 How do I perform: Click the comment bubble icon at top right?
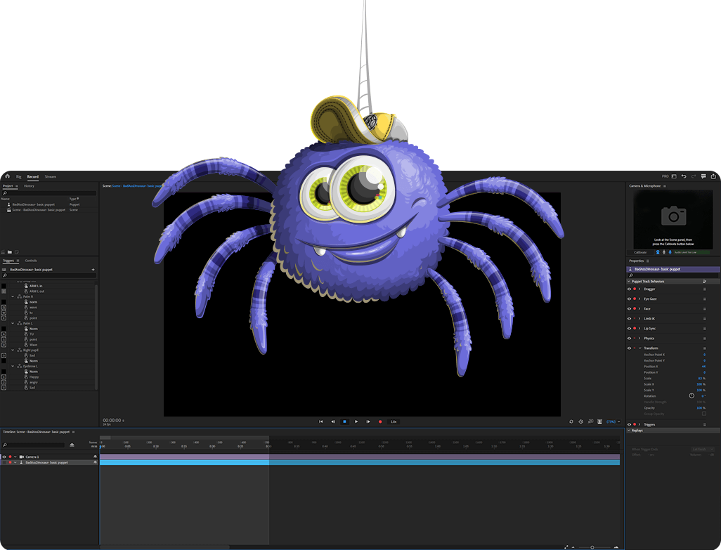pyautogui.click(x=703, y=176)
